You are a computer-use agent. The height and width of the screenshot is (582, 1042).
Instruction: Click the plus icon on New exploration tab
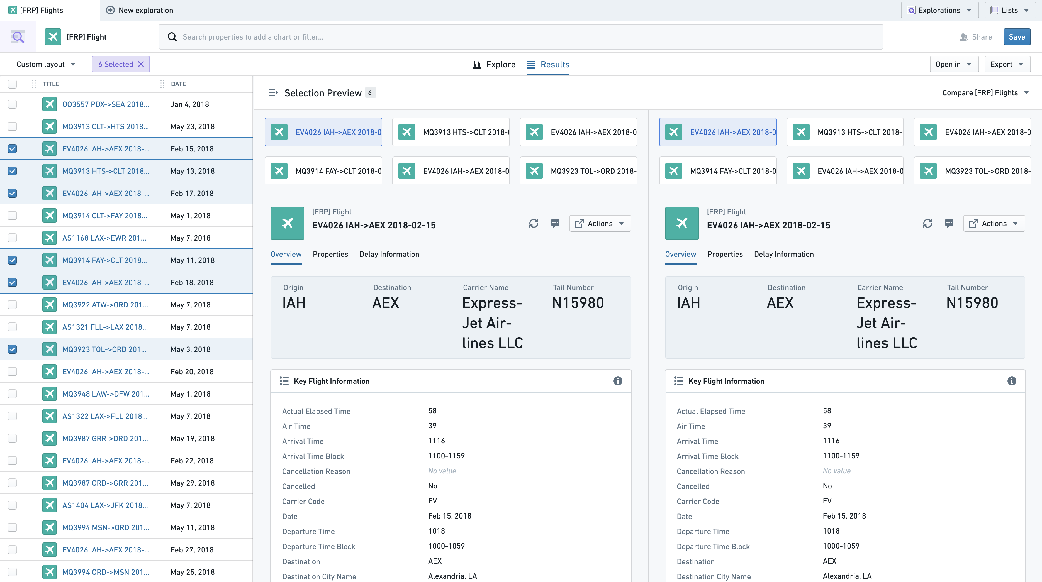pyautogui.click(x=110, y=10)
